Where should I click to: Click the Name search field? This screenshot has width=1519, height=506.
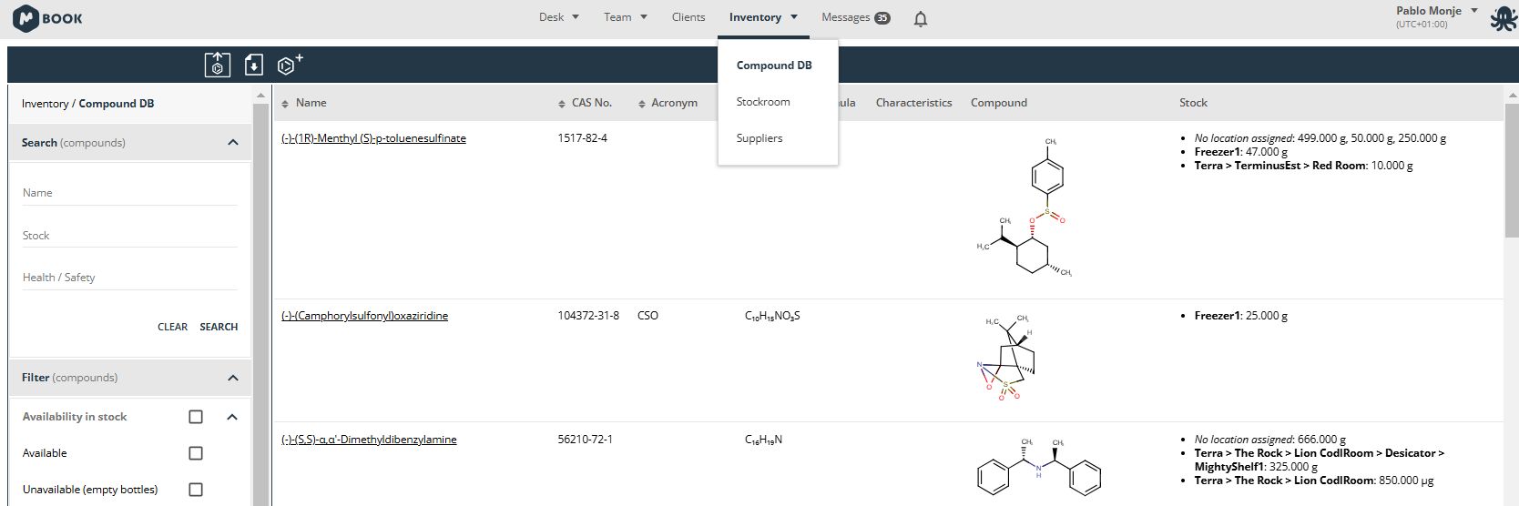[x=129, y=193]
